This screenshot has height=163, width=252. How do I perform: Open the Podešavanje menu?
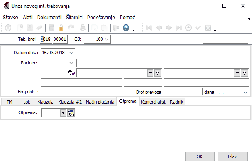(x=101, y=18)
